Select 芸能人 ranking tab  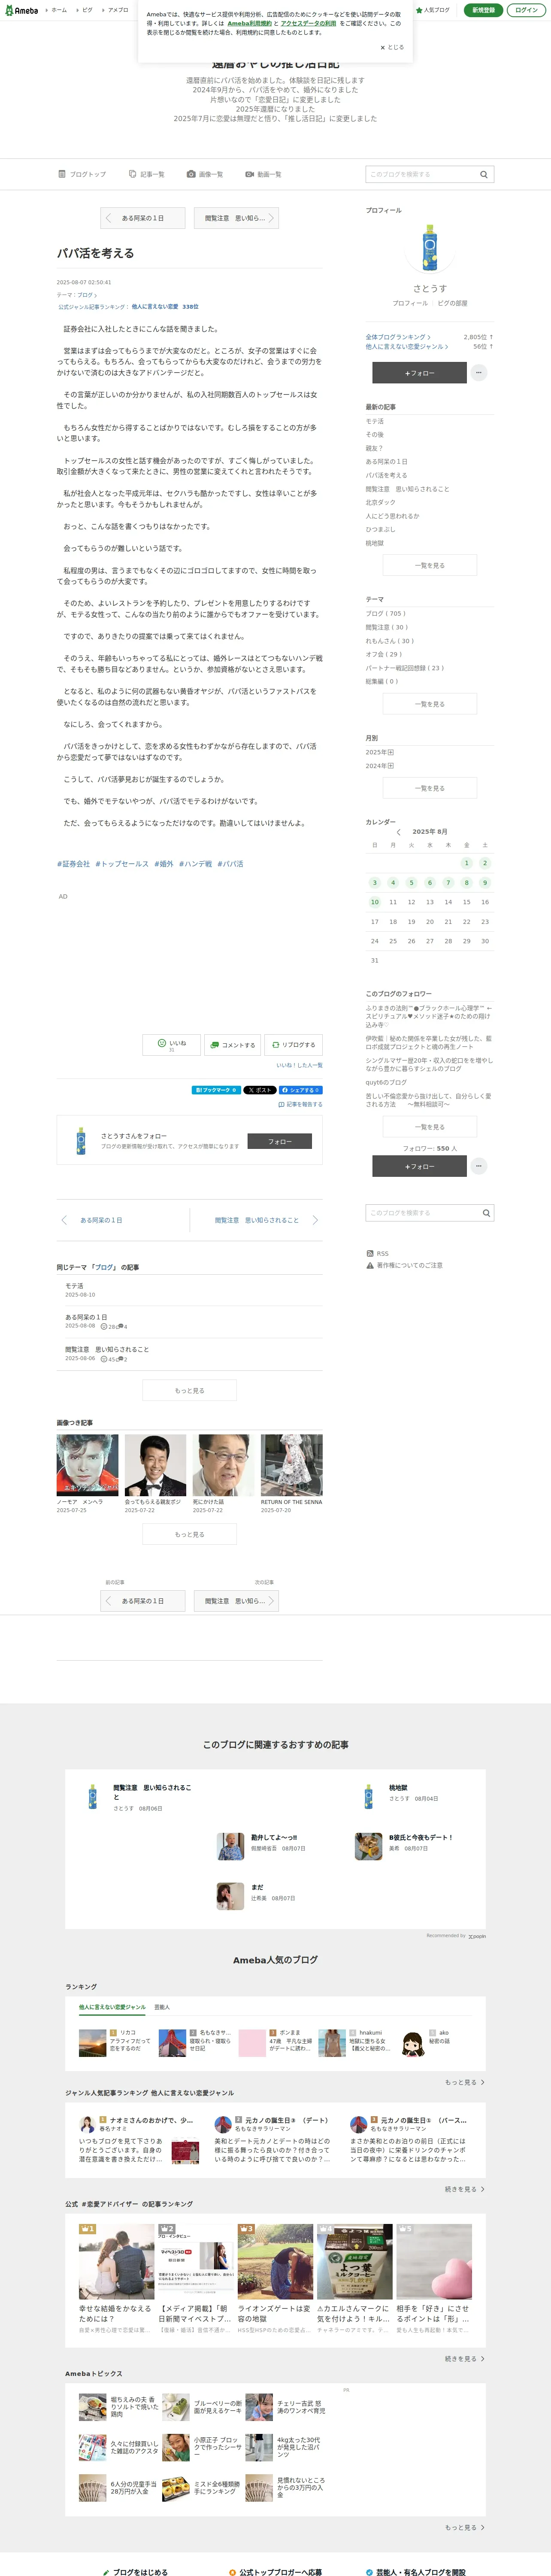point(162,2007)
